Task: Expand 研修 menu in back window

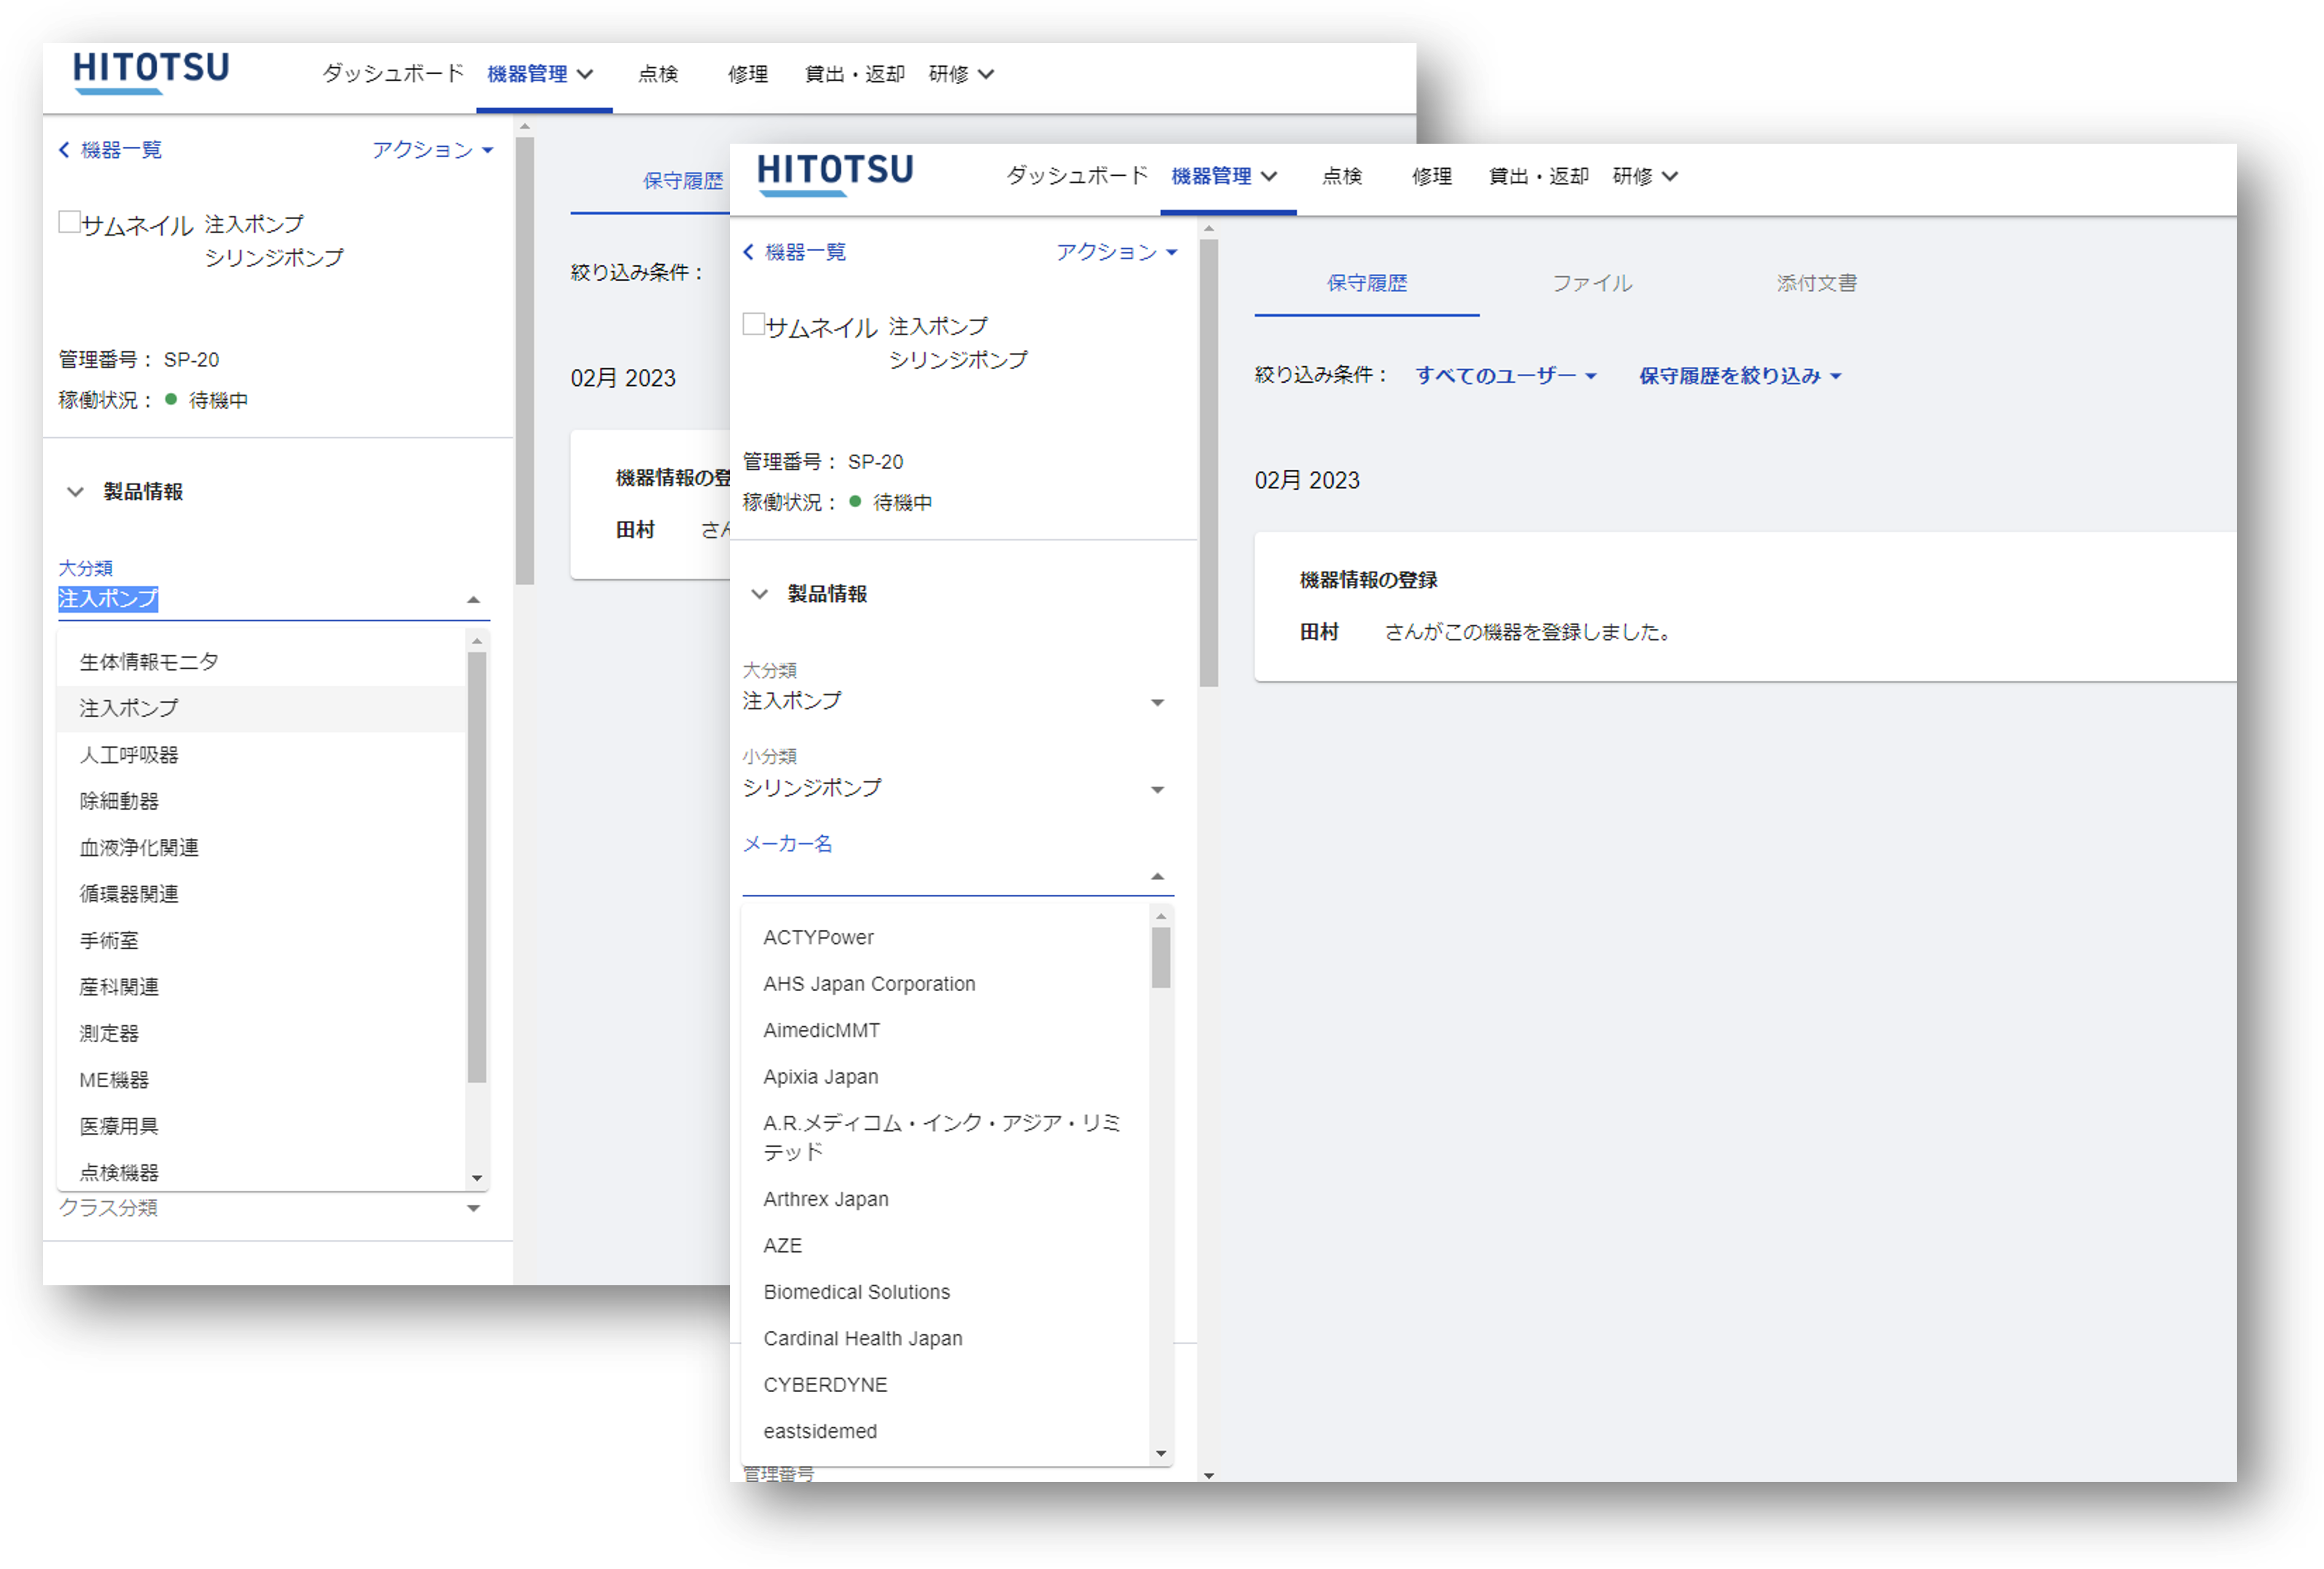Action: click(x=962, y=74)
